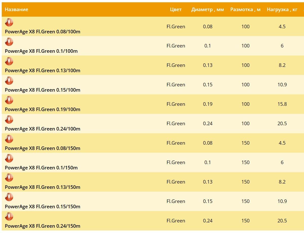Select Fl.Green color cell in 0.08/100m row
Image resolution: width=304 pixels, height=233 pixels.
pyautogui.click(x=176, y=27)
